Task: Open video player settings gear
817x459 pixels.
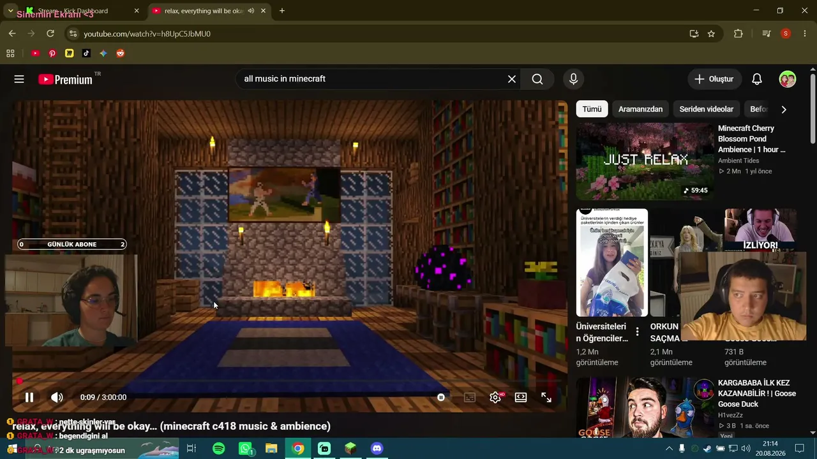Action: [x=495, y=397]
